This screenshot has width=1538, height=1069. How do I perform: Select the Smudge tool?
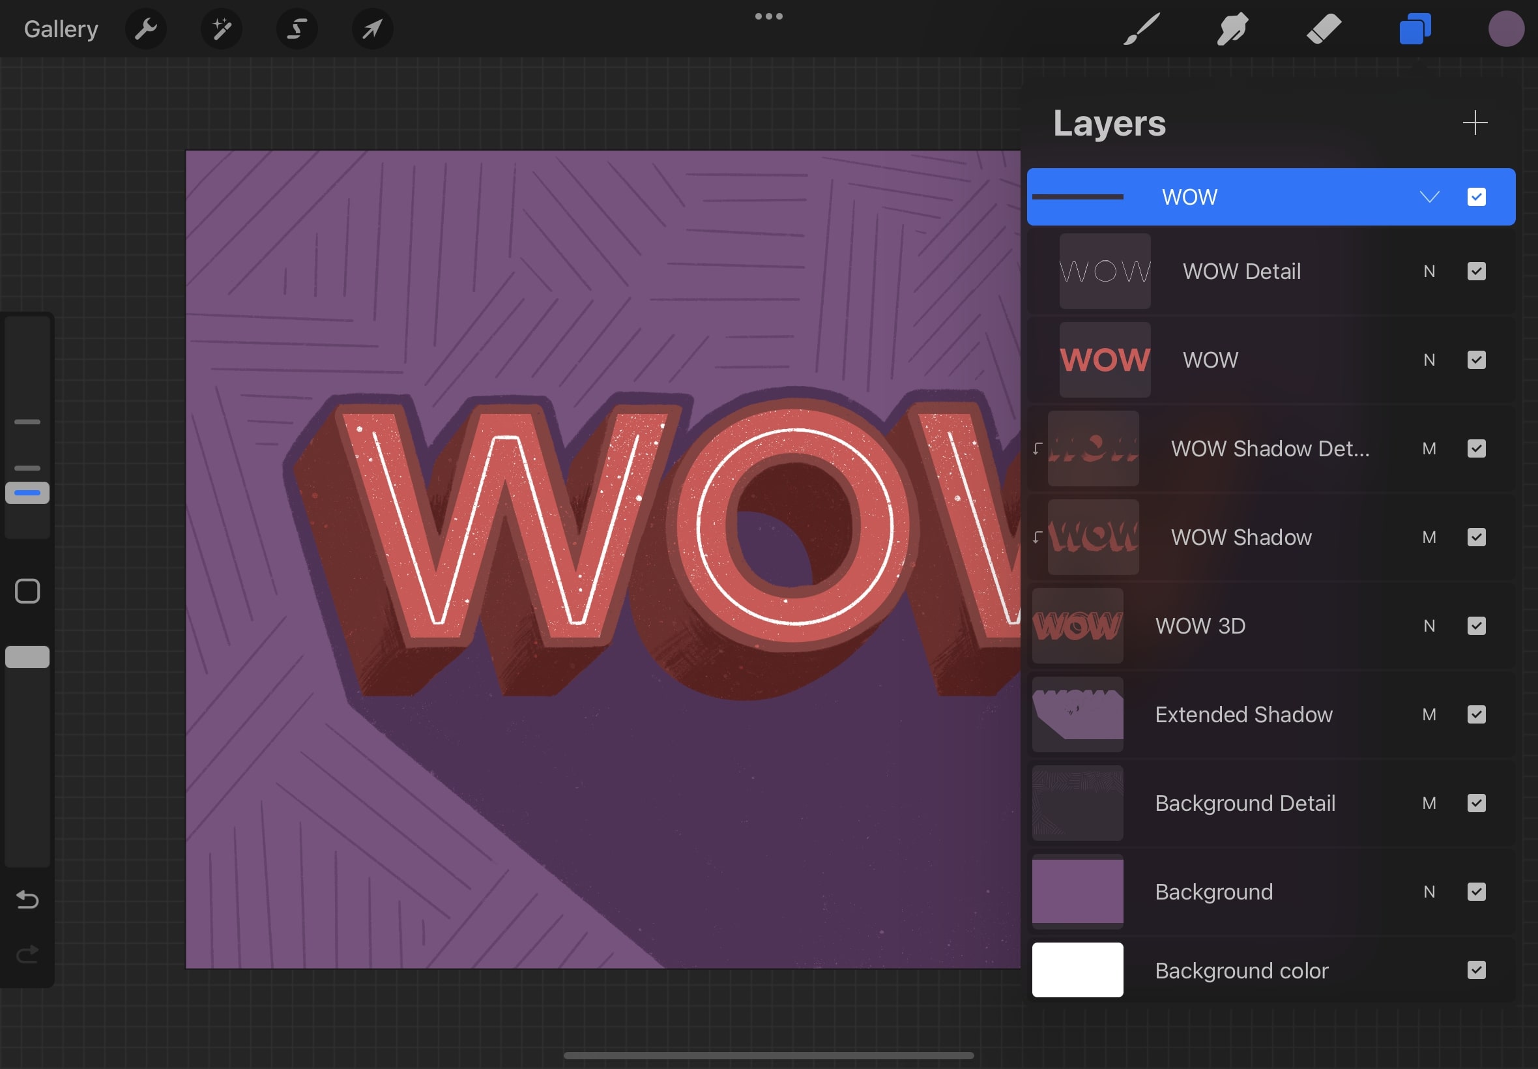tap(1232, 28)
